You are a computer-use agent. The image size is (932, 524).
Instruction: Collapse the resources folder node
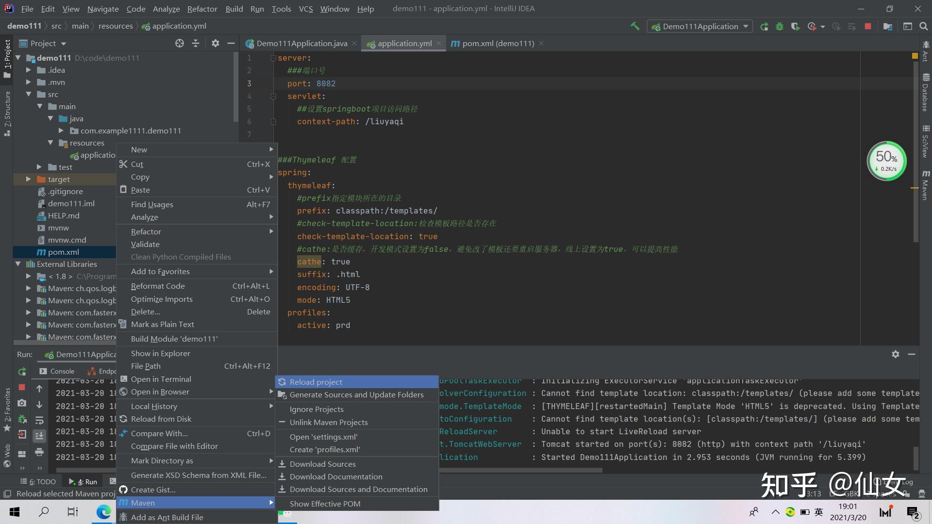(50, 143)
